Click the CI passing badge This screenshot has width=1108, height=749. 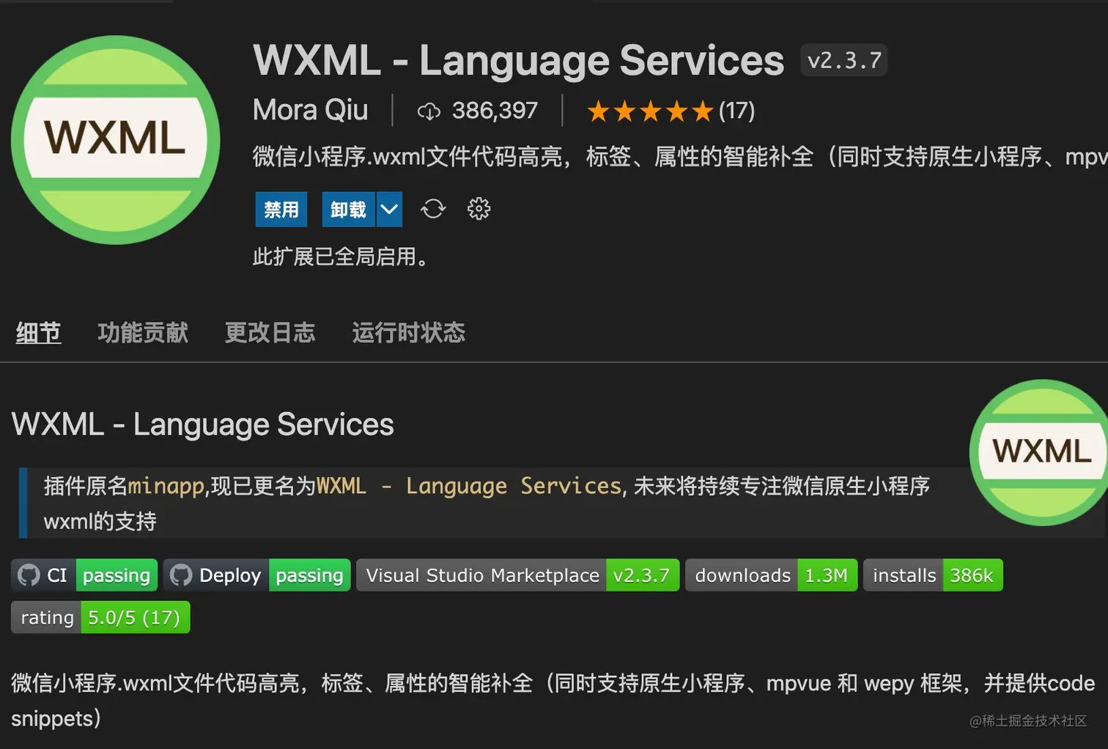[84, 575]
